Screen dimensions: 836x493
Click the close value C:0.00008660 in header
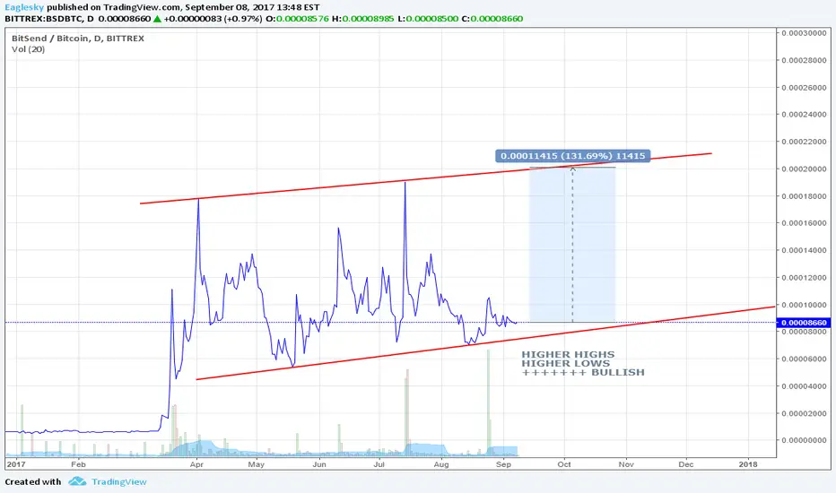492,19
